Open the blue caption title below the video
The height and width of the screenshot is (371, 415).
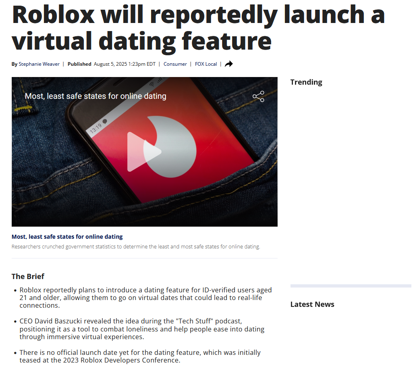[x=67, y=236]
